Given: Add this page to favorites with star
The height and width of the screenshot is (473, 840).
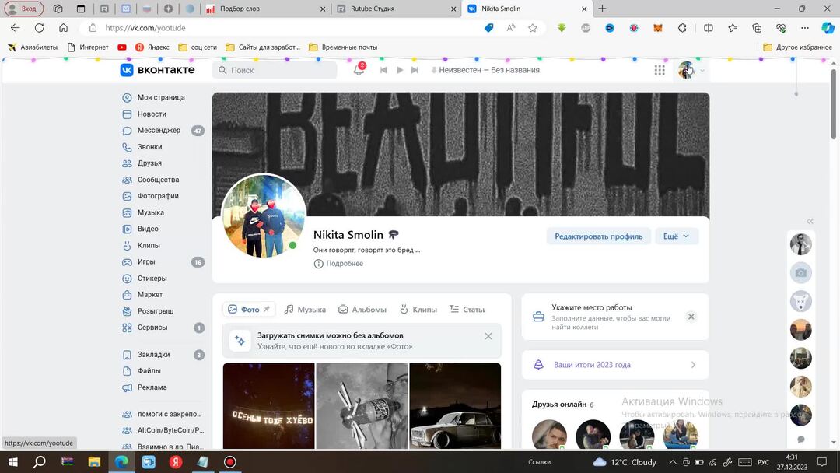Looking at the screenshot, I should [533, 28].
